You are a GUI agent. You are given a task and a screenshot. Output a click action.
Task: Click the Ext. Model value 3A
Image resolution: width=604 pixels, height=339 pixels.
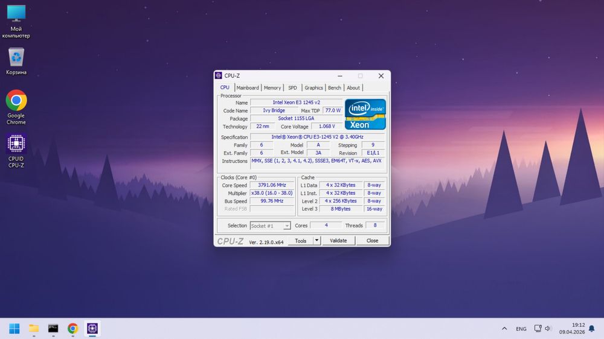(x=318, y=153)
